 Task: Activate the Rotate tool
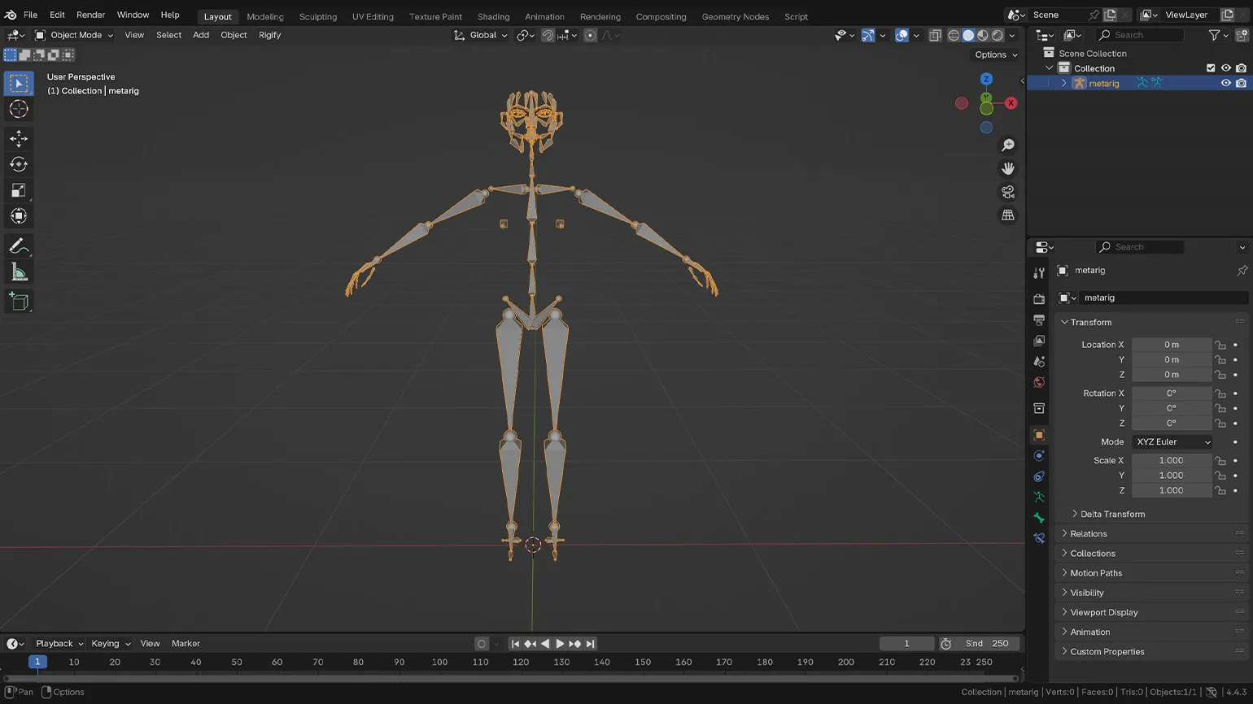tap(19, 165)
